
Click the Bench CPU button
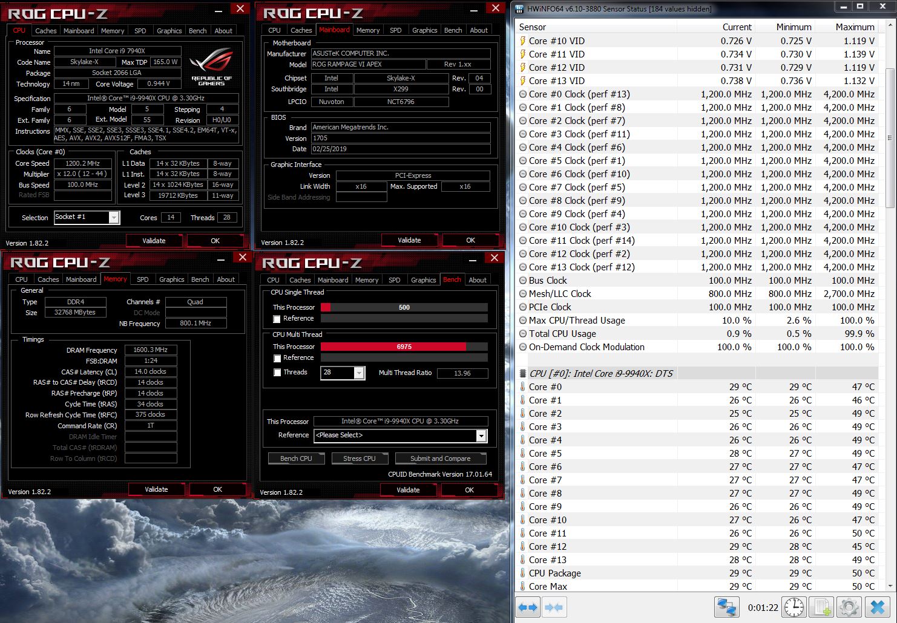[296, 458]
